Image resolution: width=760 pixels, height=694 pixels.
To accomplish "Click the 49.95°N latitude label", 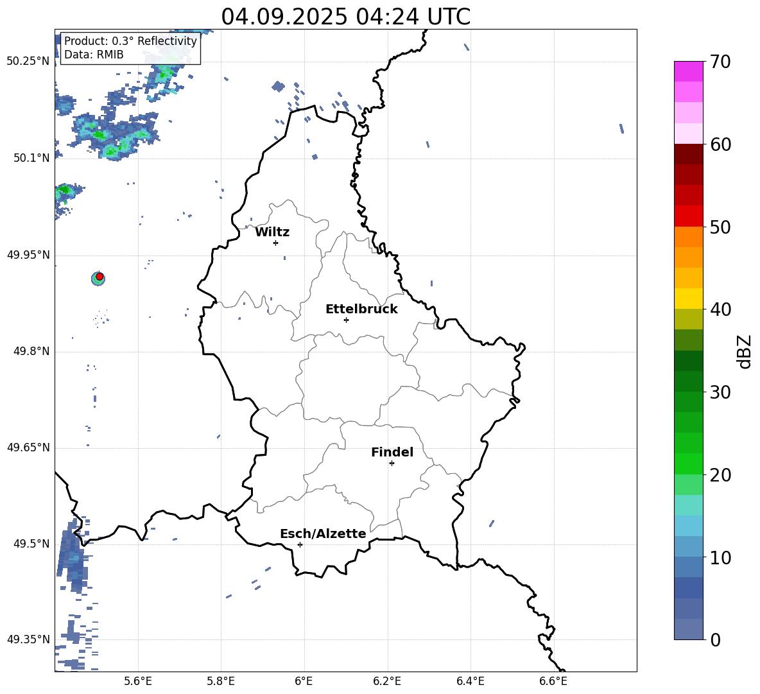I will pyautogui.click(x=28, y=255).
